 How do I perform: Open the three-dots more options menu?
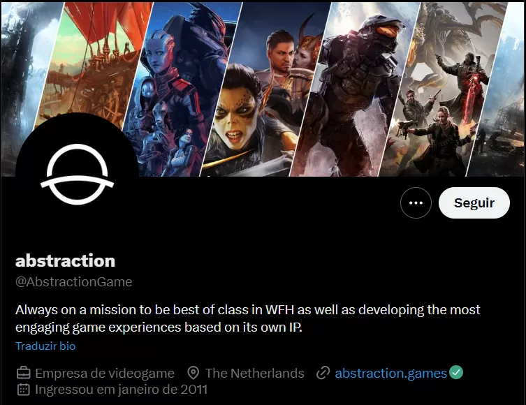coord(416,202)
